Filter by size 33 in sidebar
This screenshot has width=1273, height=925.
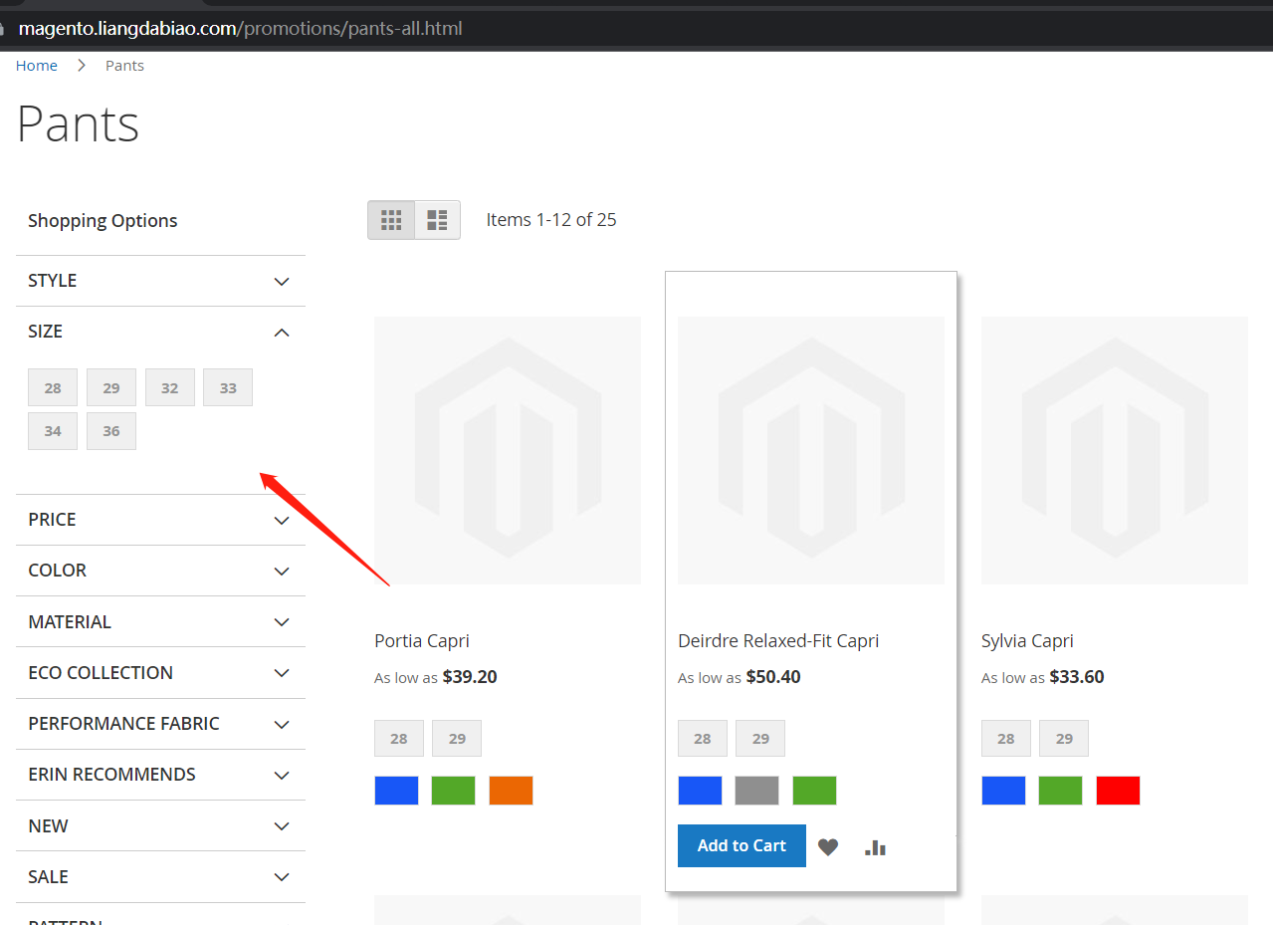(228, 387)
